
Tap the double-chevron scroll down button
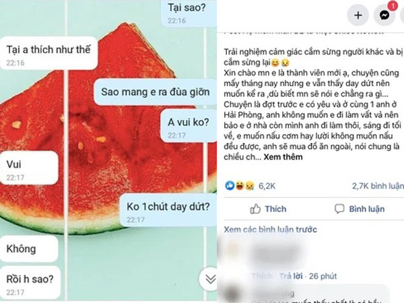point(210,279)
